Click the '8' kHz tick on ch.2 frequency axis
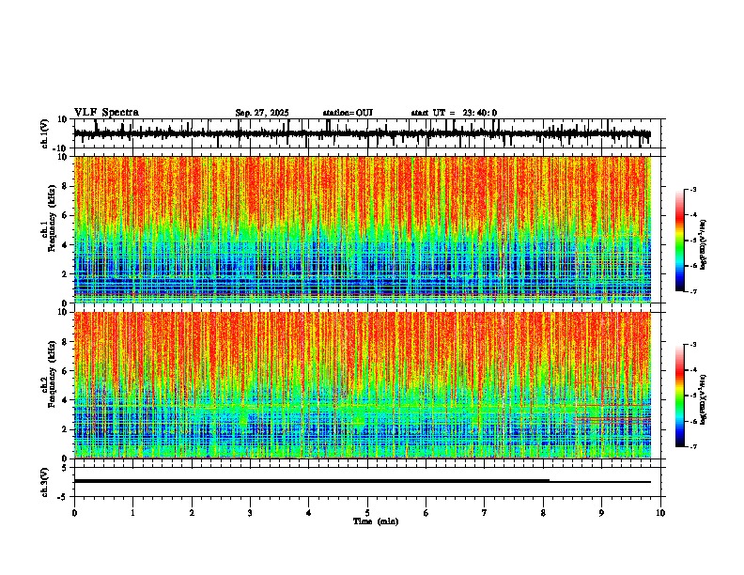Viewport: 744px width, 575px height. tap(65, 342)
